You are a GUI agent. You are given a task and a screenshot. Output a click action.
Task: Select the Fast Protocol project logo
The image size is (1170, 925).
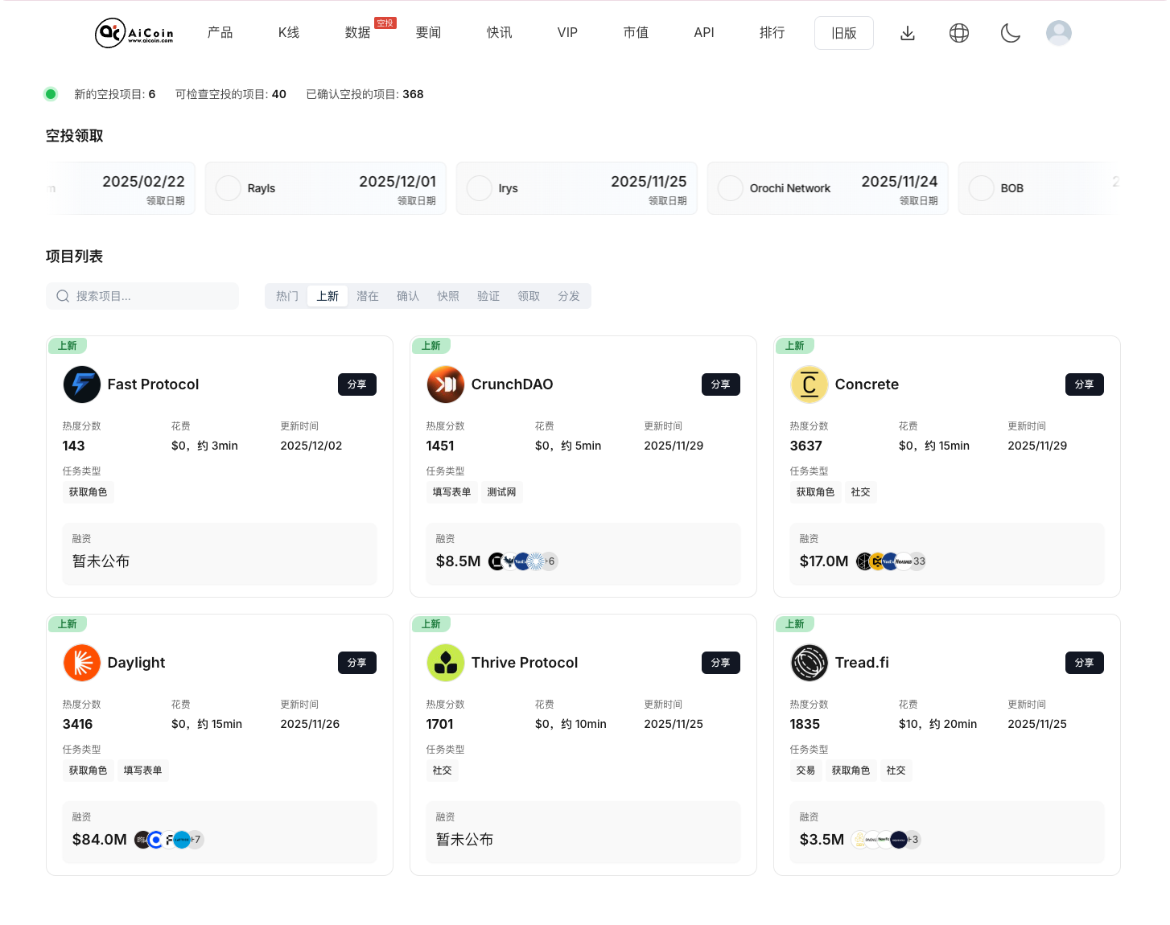(x=81, y=384)
